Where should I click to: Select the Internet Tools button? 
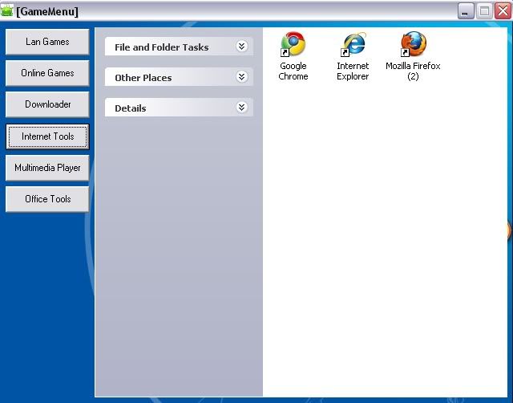tap(47, 136)
